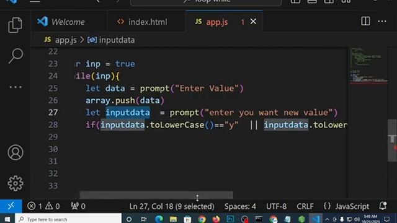Click line number 27 in the gutter
397x223 pixels.
[x=53, y=113]
